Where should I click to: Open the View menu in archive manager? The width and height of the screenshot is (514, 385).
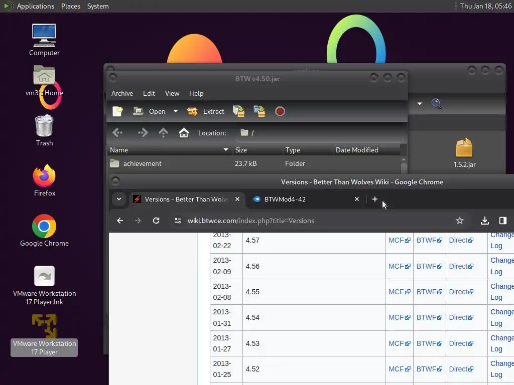172,93
